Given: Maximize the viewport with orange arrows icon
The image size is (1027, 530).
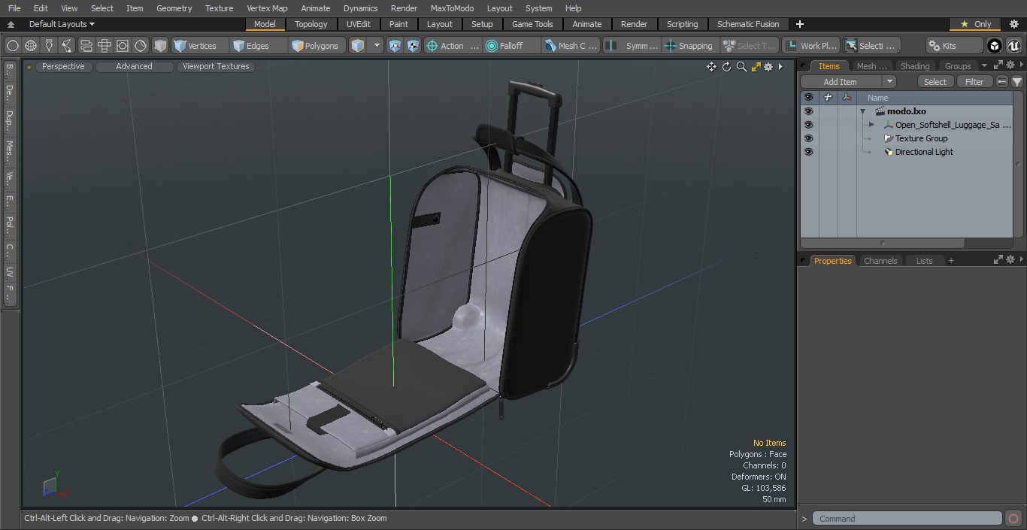Looking at the screenshot, I should [756, 67].
